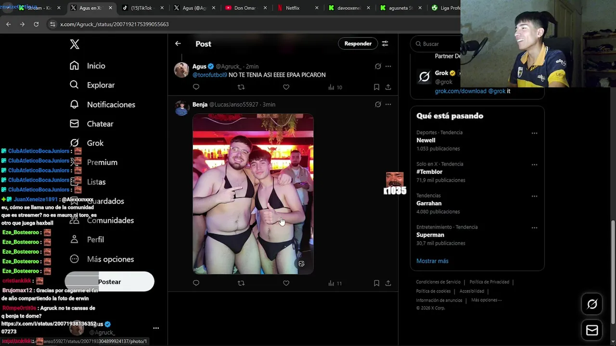Viewport: 616px width, 346px height.
Task: Go back in browser history
Action: tap(8, 24)
